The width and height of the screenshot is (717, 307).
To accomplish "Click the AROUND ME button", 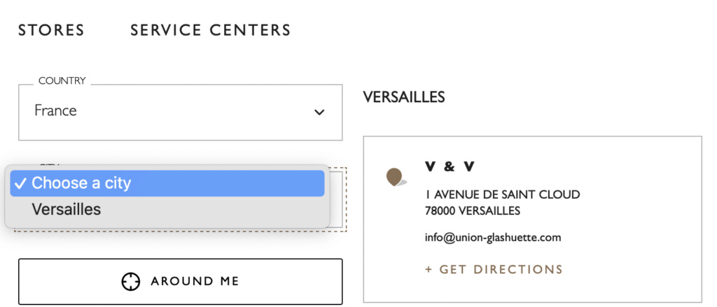I will (x=180, y=281).
